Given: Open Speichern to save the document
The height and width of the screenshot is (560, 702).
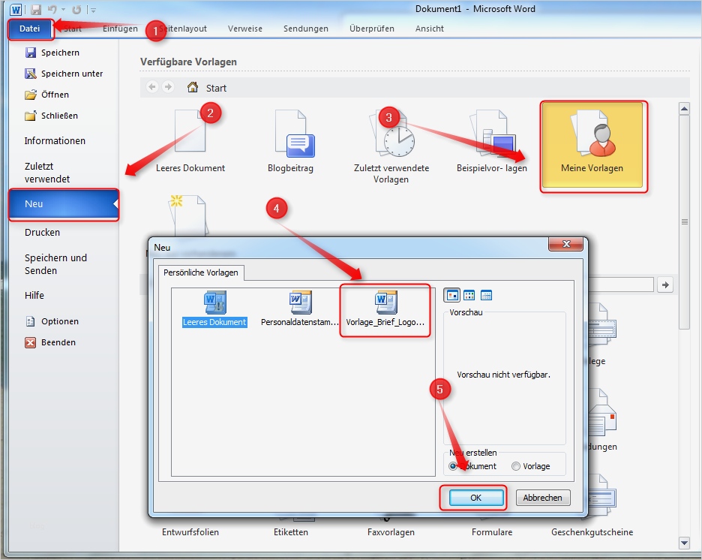Looking at the screenshot, I should pyautogui.click(x=62, y=53).
